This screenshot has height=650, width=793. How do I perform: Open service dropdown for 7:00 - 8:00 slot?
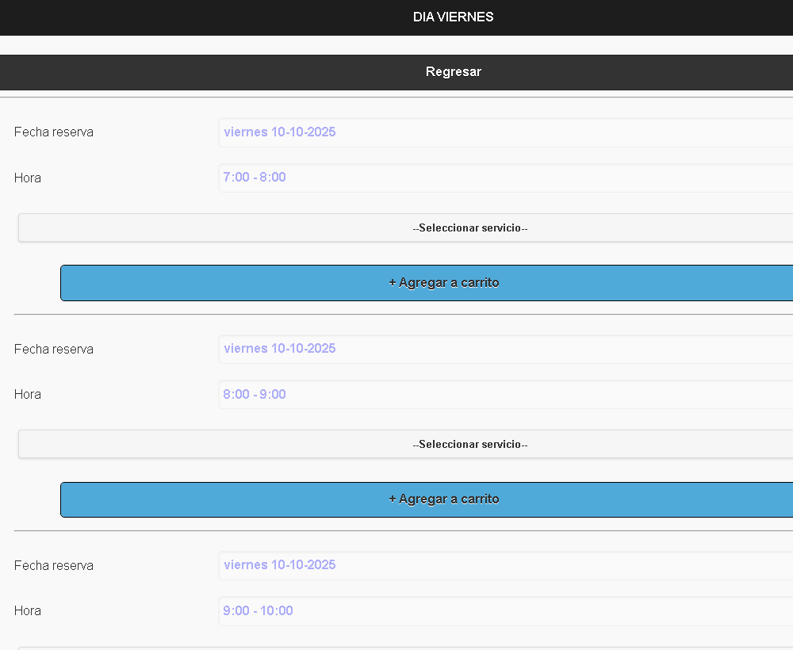click(469, 228)
